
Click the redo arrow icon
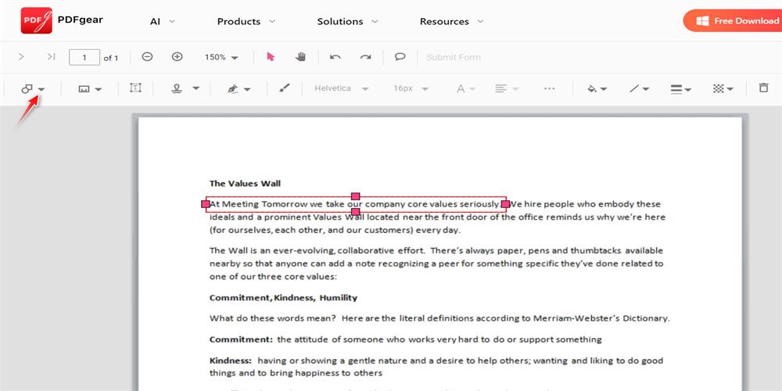(x=365, y=57)
